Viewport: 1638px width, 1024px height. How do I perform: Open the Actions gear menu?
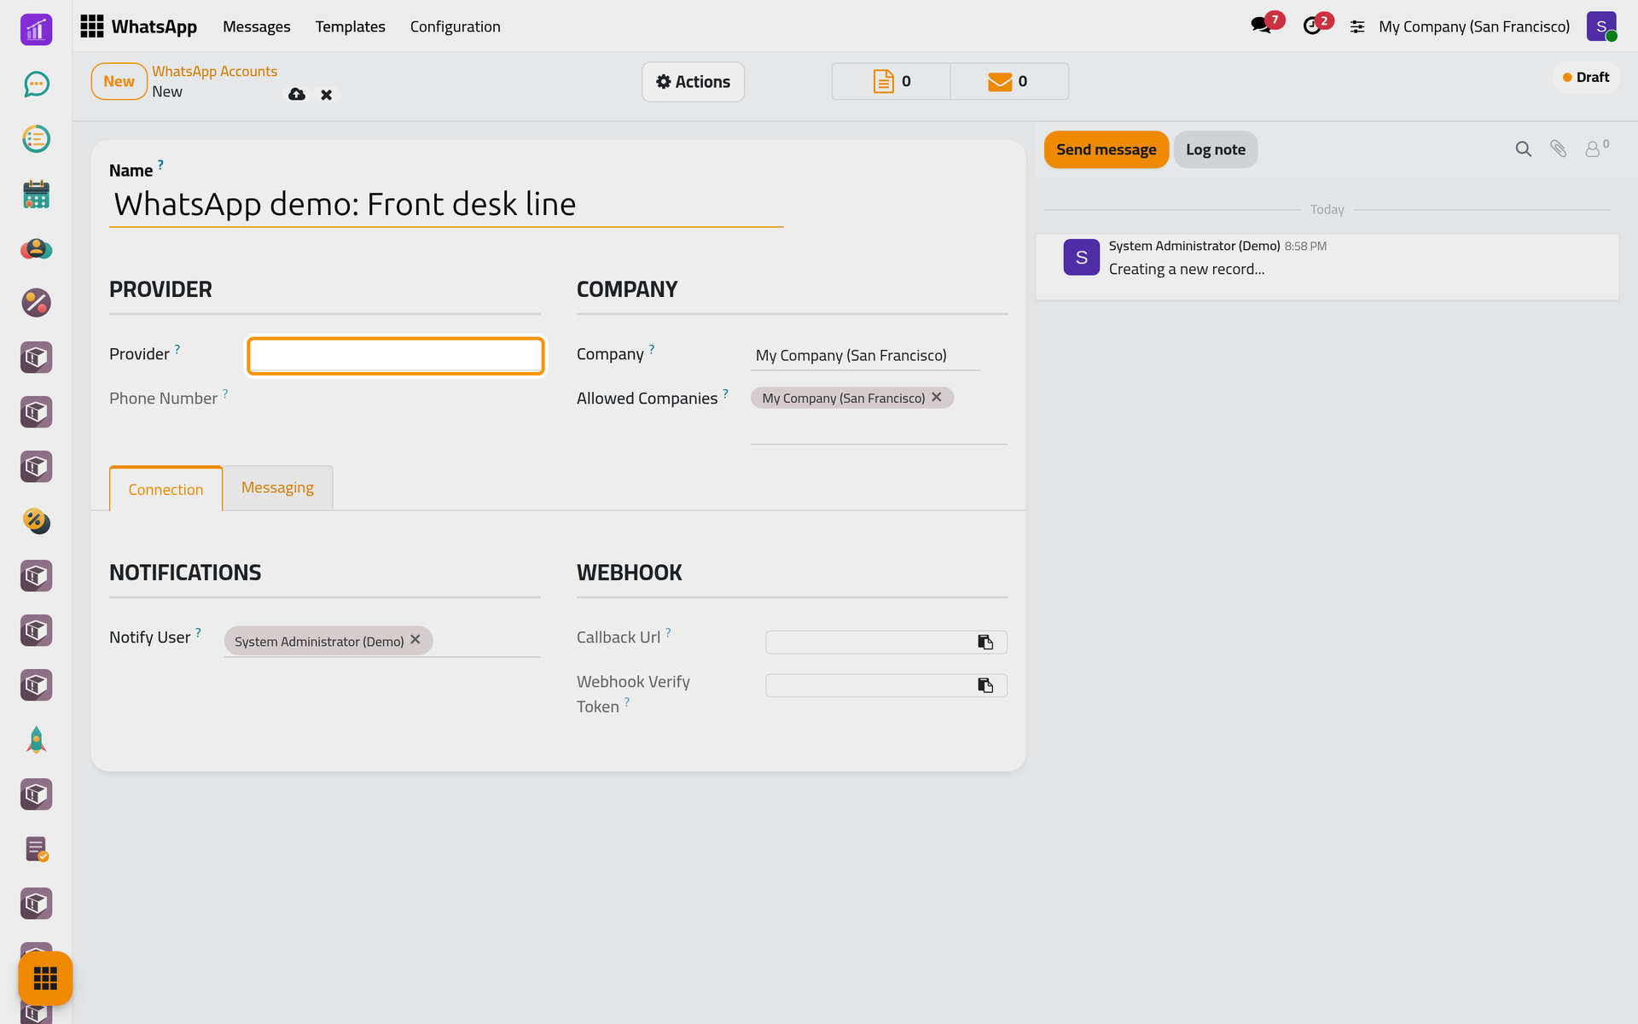[693, 82]
